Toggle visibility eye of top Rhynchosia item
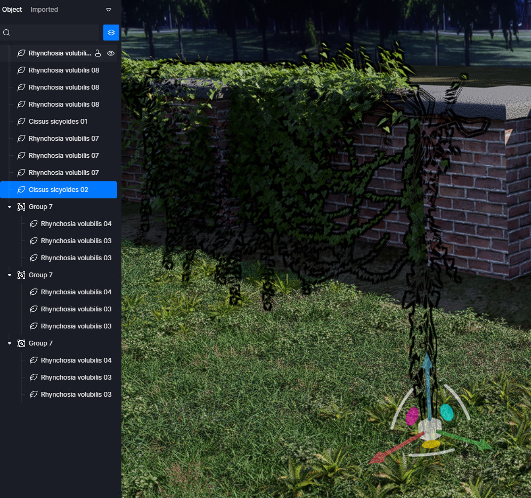Image resolution: width=531 pixels, height=498 pixels. click(x=111, y=53)
